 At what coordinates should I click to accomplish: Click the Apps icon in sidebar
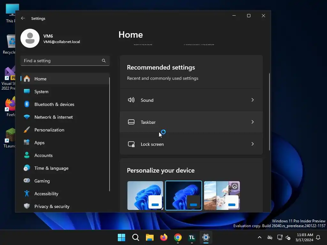coord(27,143)
